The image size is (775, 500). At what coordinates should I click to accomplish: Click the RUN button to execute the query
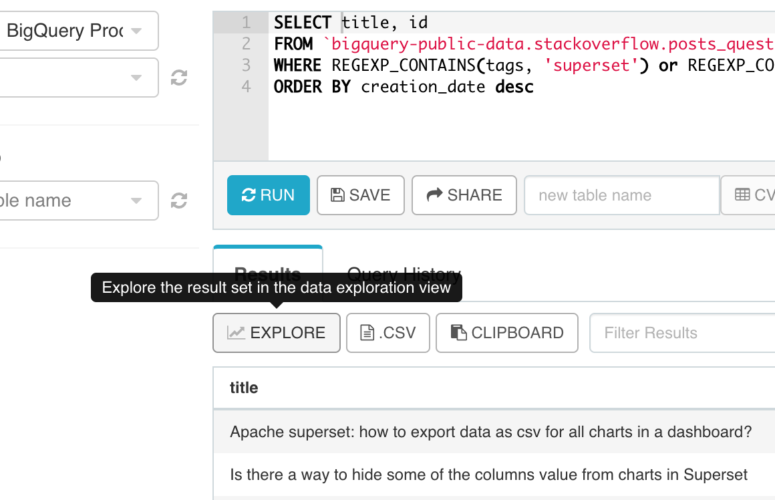pyautogui.click(x=268, y=195)
